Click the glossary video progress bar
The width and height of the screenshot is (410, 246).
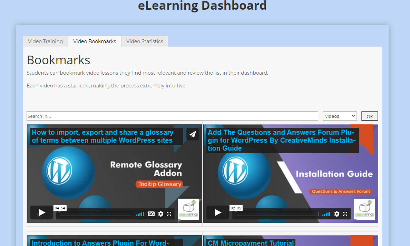tap(96, 214)
